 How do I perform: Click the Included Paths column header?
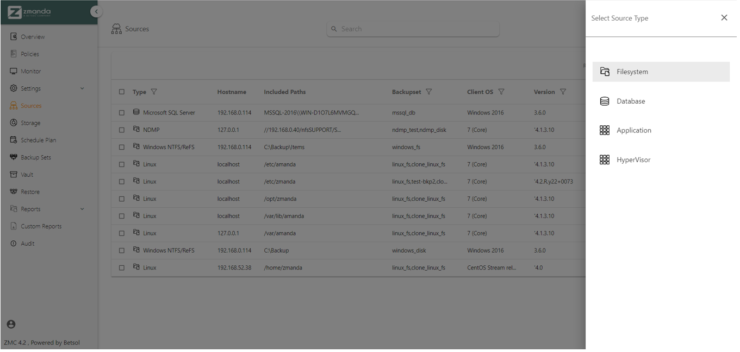click(x=285, y=92)
